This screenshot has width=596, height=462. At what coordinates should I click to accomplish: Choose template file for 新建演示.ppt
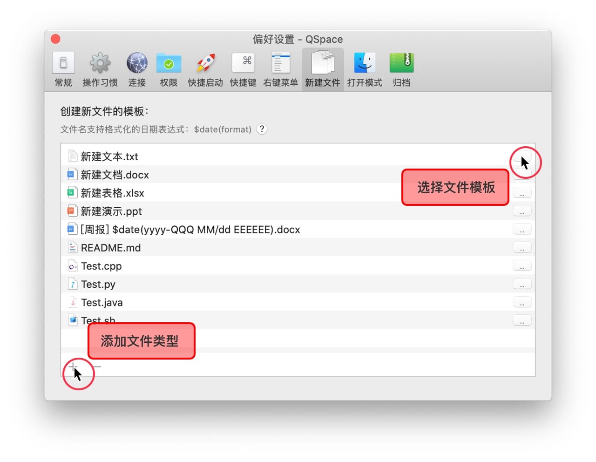pos(522,211)
